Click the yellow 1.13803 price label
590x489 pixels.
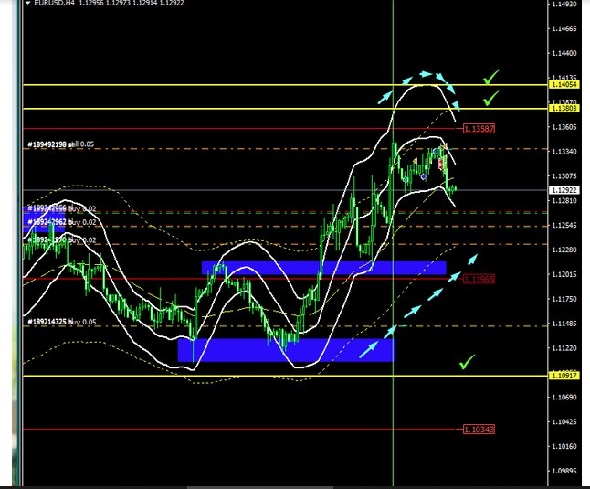[564, 109]
